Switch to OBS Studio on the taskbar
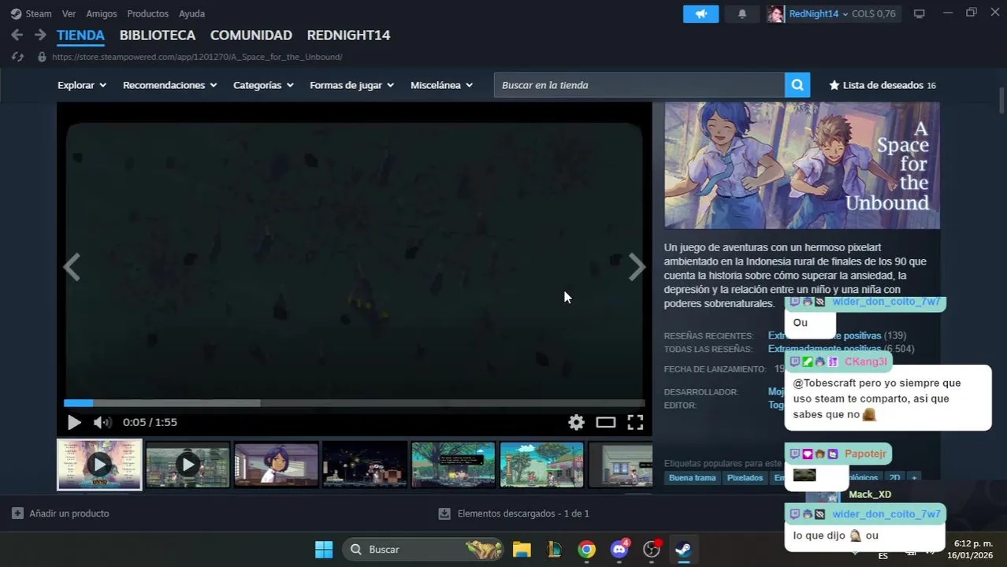Image resolution: width=1007 pixels, height=567 pixels. pyautogui.click(x=652, y=549)
